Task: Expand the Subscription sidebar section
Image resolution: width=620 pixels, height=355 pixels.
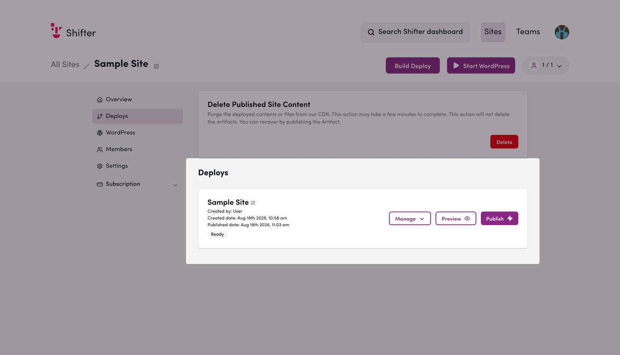Action: coord(138,184)
